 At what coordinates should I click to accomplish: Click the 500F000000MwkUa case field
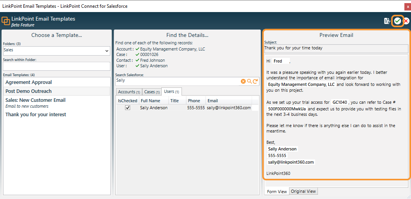click(287, 108)
